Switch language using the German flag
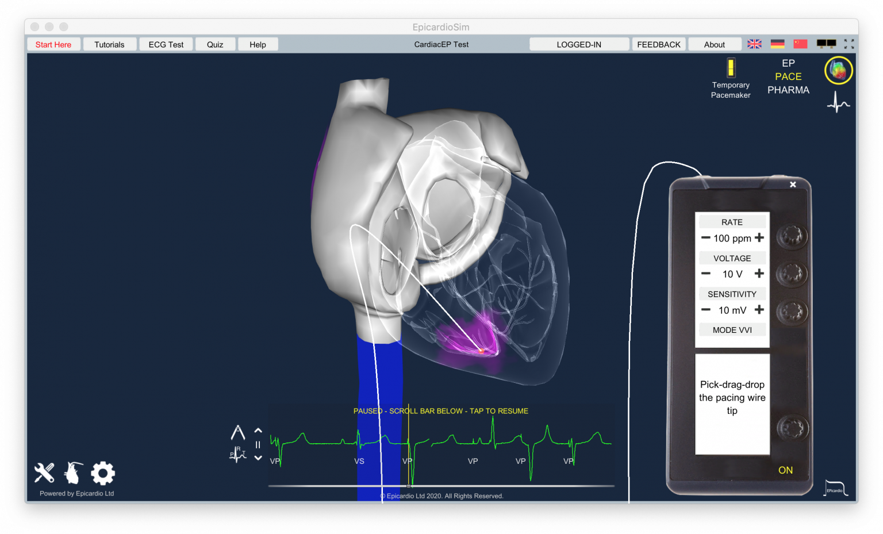This screenshot has width=883, height=534. (777, 43)
